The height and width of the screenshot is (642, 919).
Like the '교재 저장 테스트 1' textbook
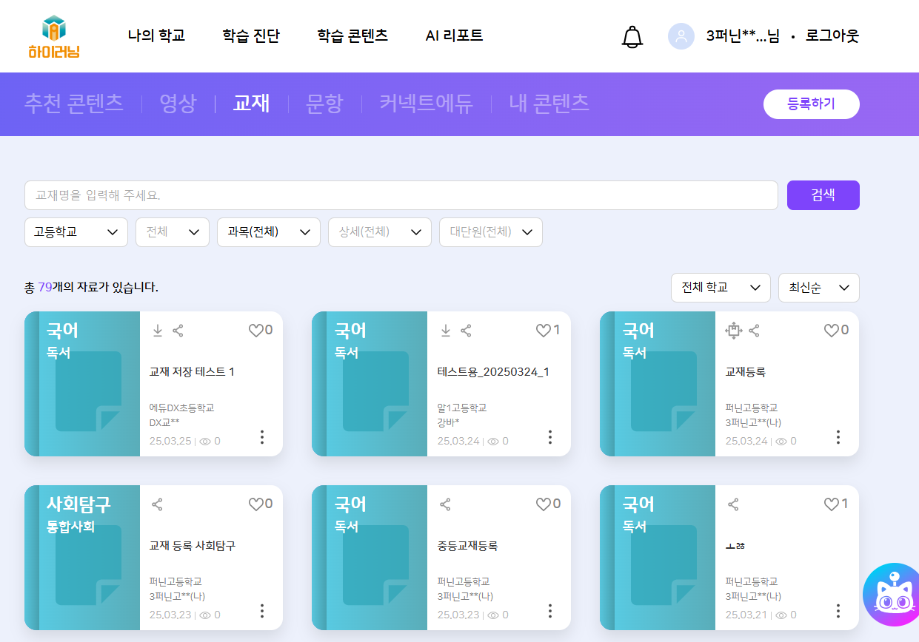pyautogui.click(x=256, y=331)
